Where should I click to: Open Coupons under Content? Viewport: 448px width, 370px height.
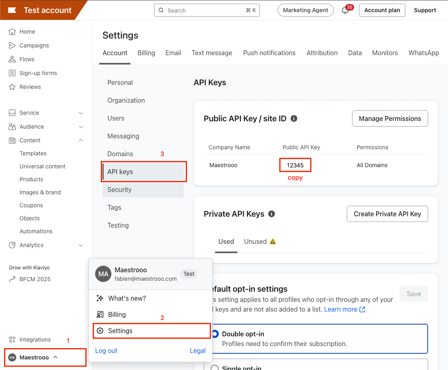pos(31,205)
